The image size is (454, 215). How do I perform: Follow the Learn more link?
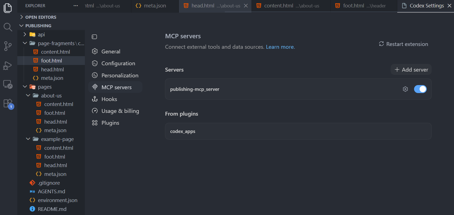tap(280, 47)
